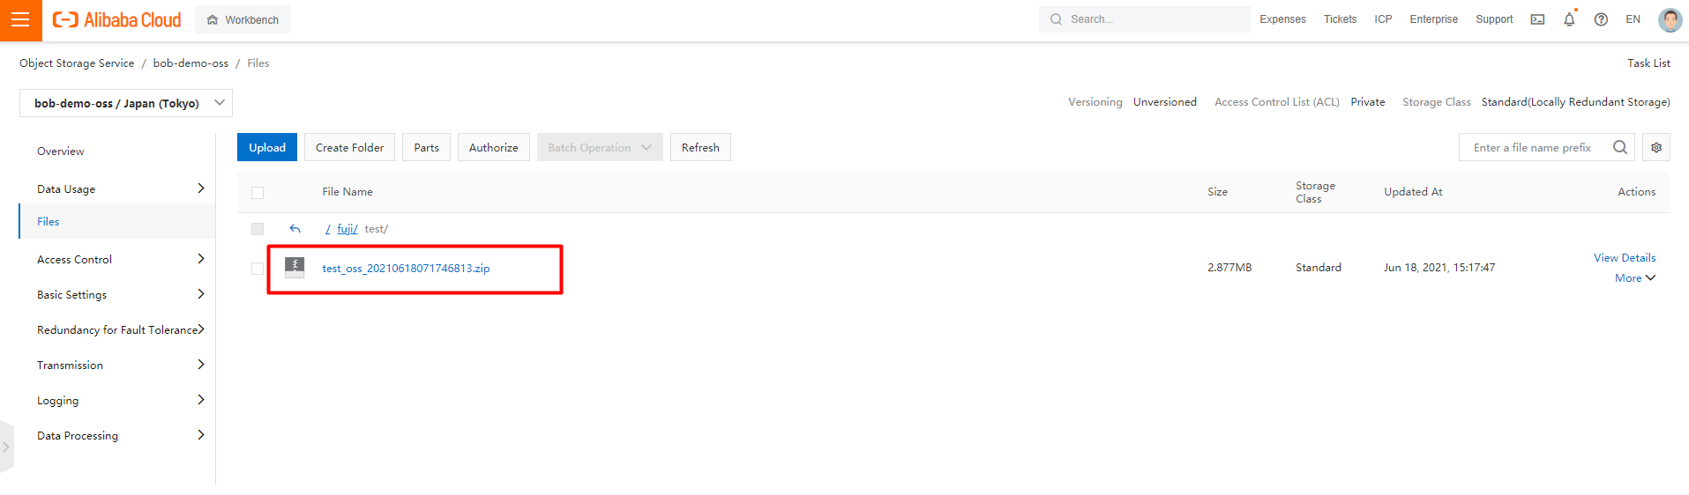Check the box for test_oss zip file
Screen dimensions: 1689x495
(258, 269)
